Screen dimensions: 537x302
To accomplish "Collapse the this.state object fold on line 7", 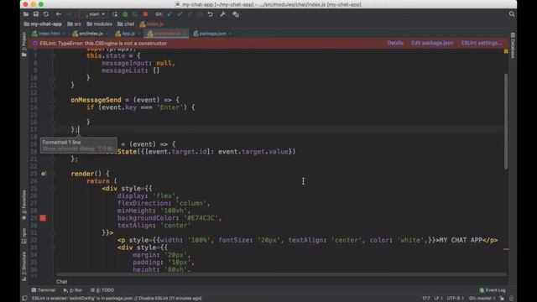I will [x=53, y=55].
